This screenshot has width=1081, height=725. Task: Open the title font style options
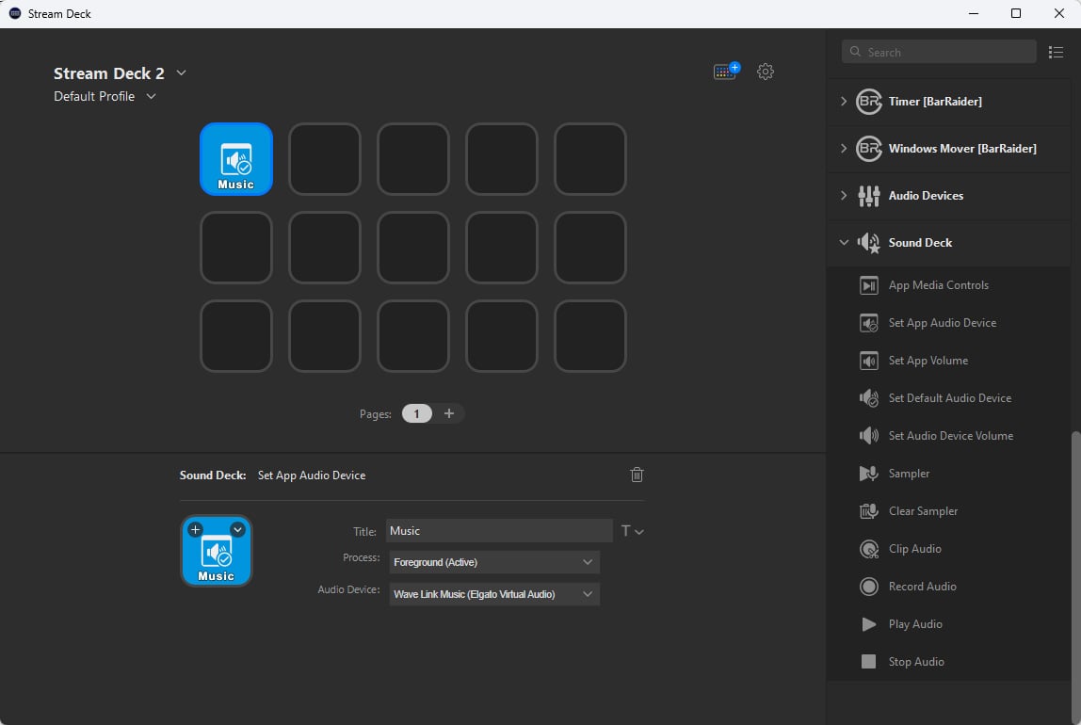[x=632, y=531]
